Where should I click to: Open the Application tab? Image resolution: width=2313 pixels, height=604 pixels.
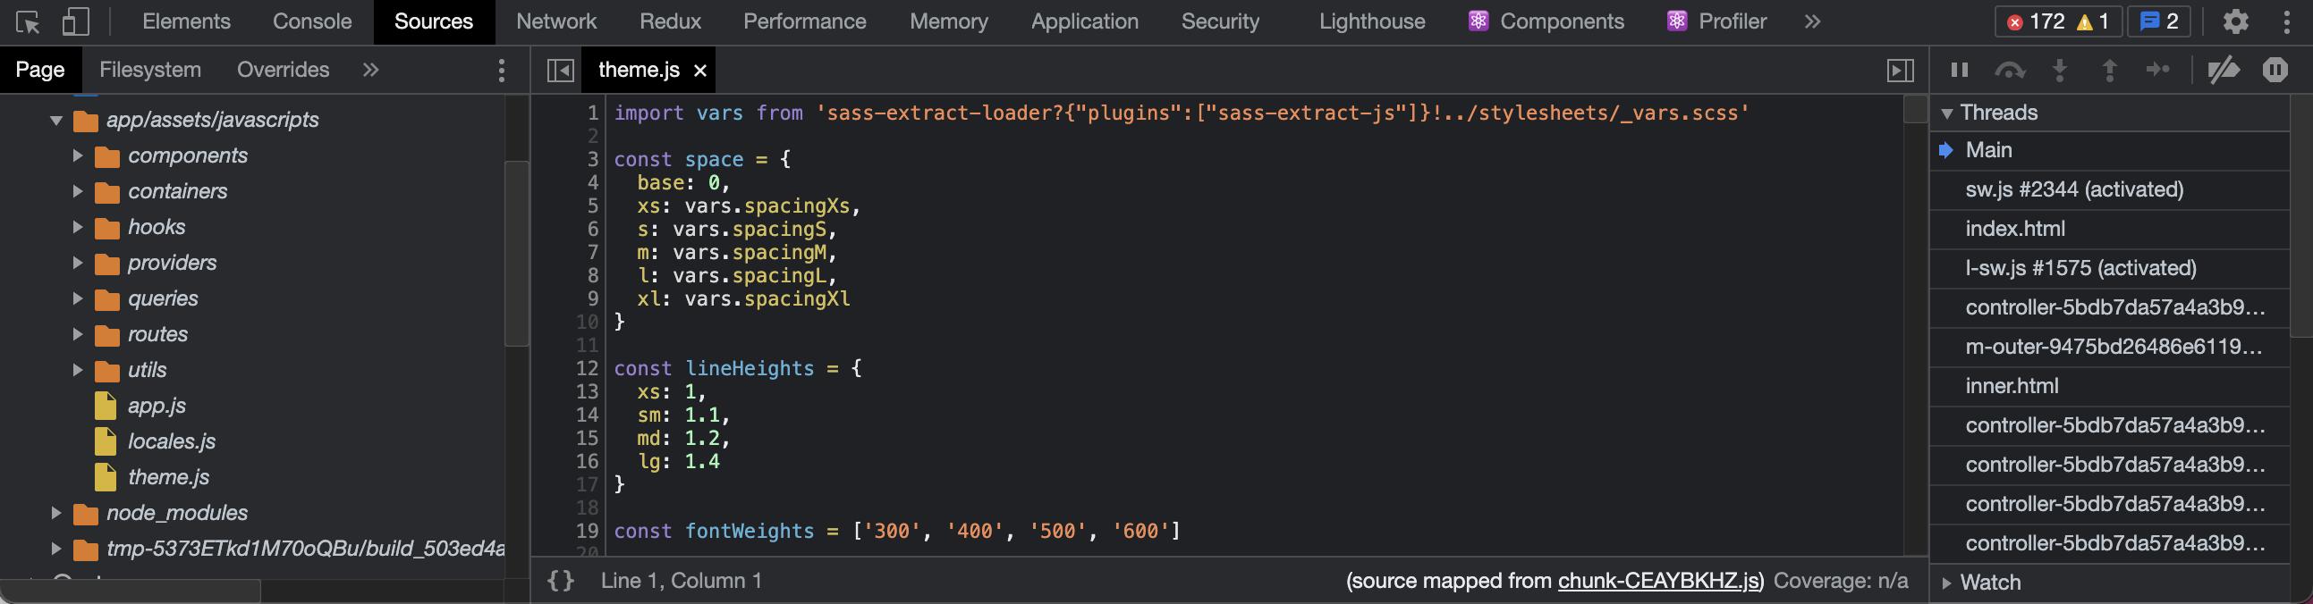point(1084,21)
